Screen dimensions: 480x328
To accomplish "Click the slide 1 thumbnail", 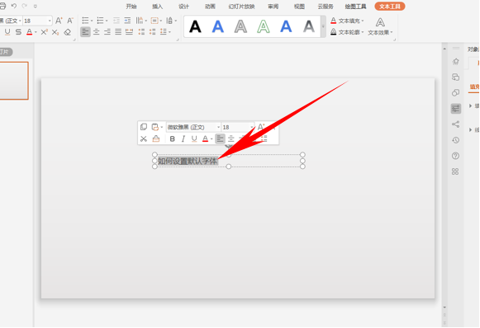I will [x=14, y=81].
